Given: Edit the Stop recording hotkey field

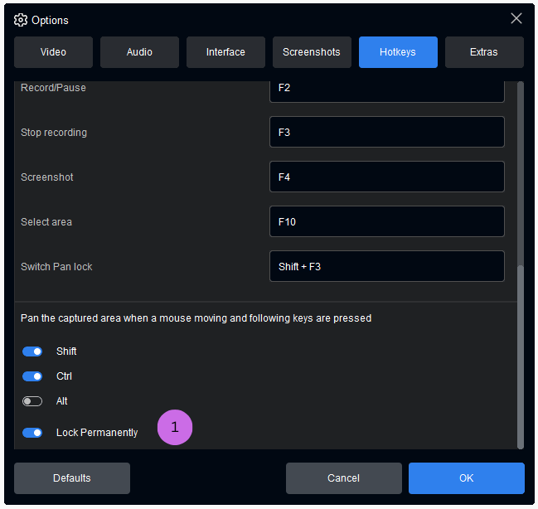Looking at the screenshot, I should point(386,132).
